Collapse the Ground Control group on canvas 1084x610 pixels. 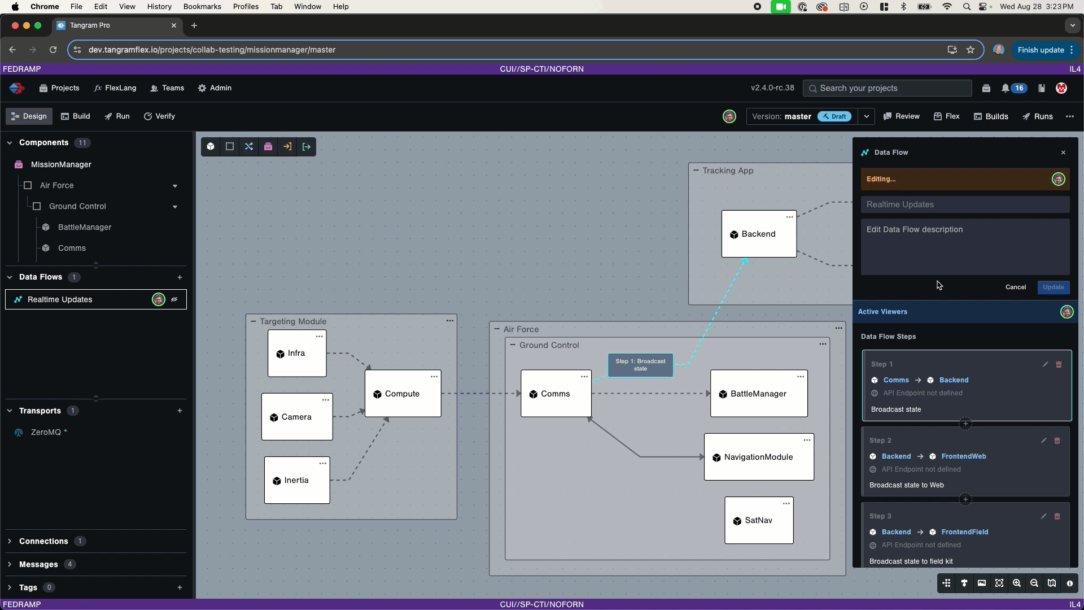point(513,345)
